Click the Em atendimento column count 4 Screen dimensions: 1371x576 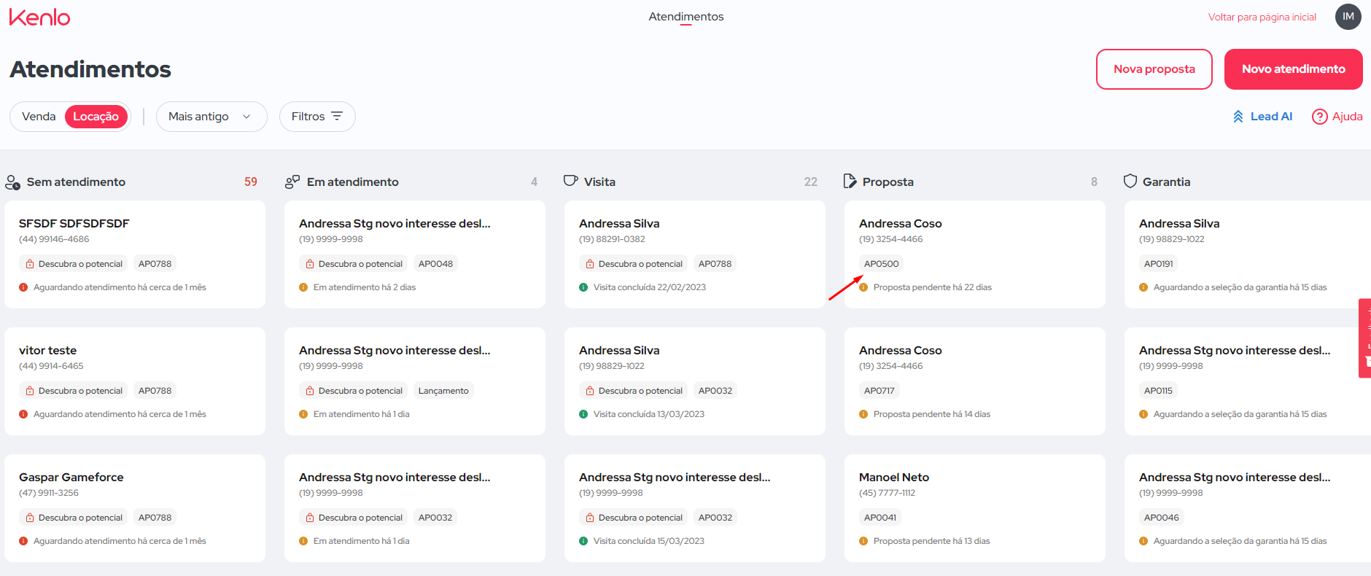click(x=534, y=182)
